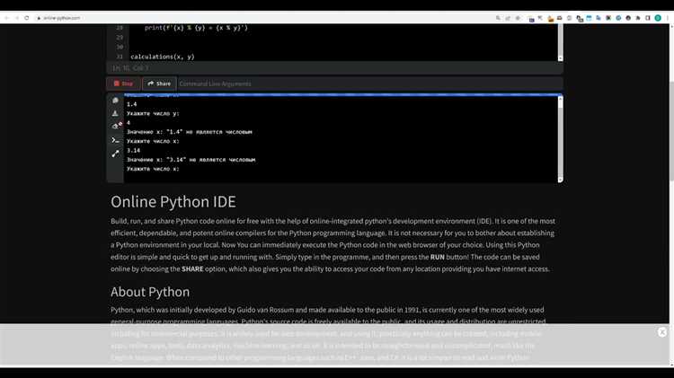The height and width of the screenshot is (378, 674).
Task: Click the browser back arrow
Action: 6,18
